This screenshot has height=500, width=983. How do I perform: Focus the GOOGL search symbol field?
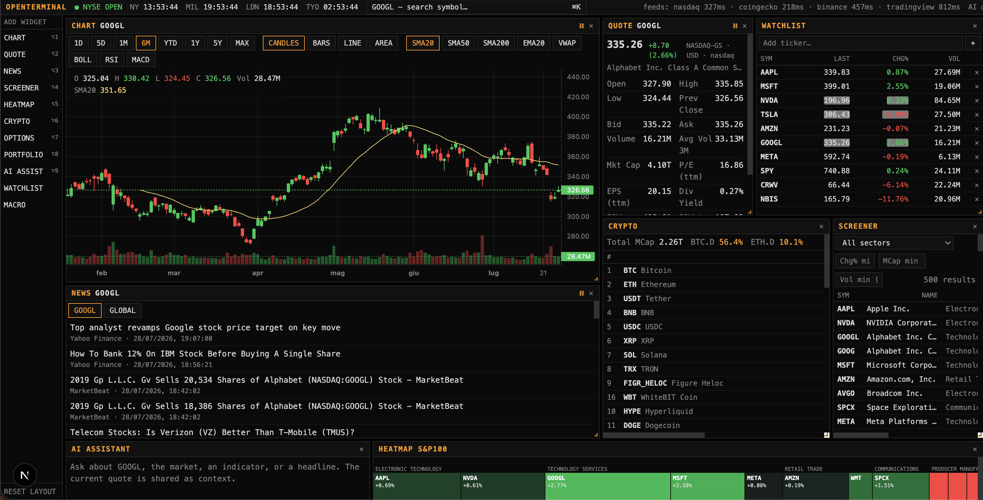476,7
